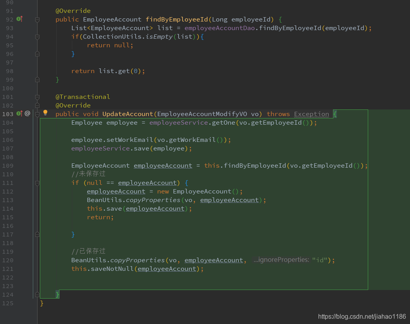
Task: Click underlined employeeAccount variable on line 109
Action: pos(163,166)
